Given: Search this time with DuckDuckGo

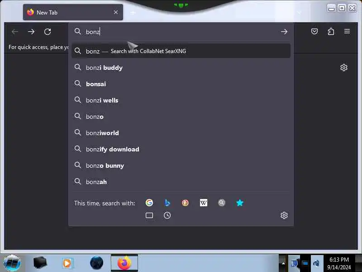Looking at the screenshot, I should pos(185,203).
